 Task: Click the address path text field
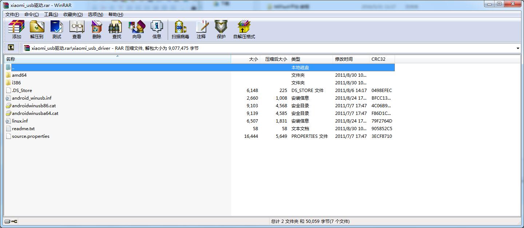[269, 48]
